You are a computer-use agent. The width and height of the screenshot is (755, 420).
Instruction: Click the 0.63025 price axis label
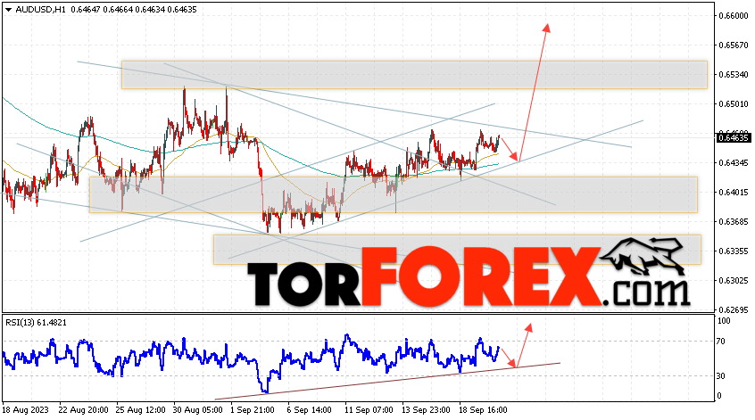pyautogui.click(x=734, y=281)
